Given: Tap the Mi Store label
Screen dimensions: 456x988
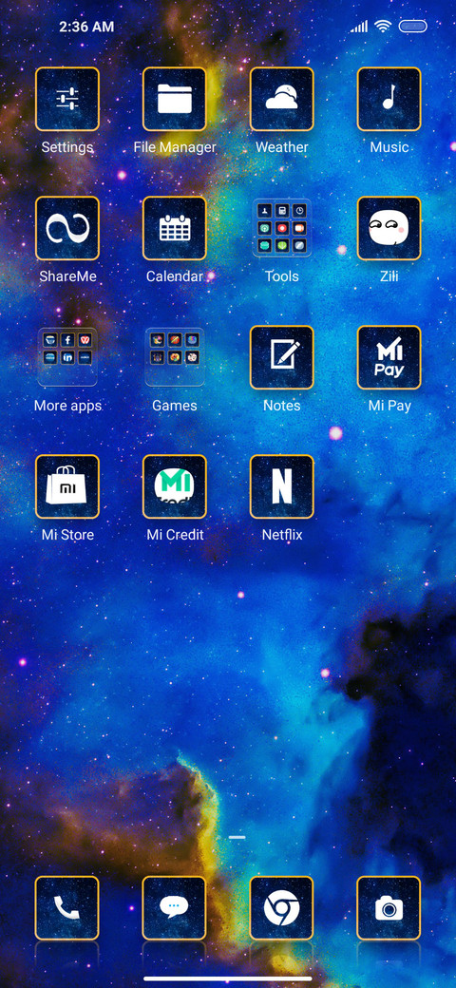Looking at the screenshot, I should click(x=67, y=535).
